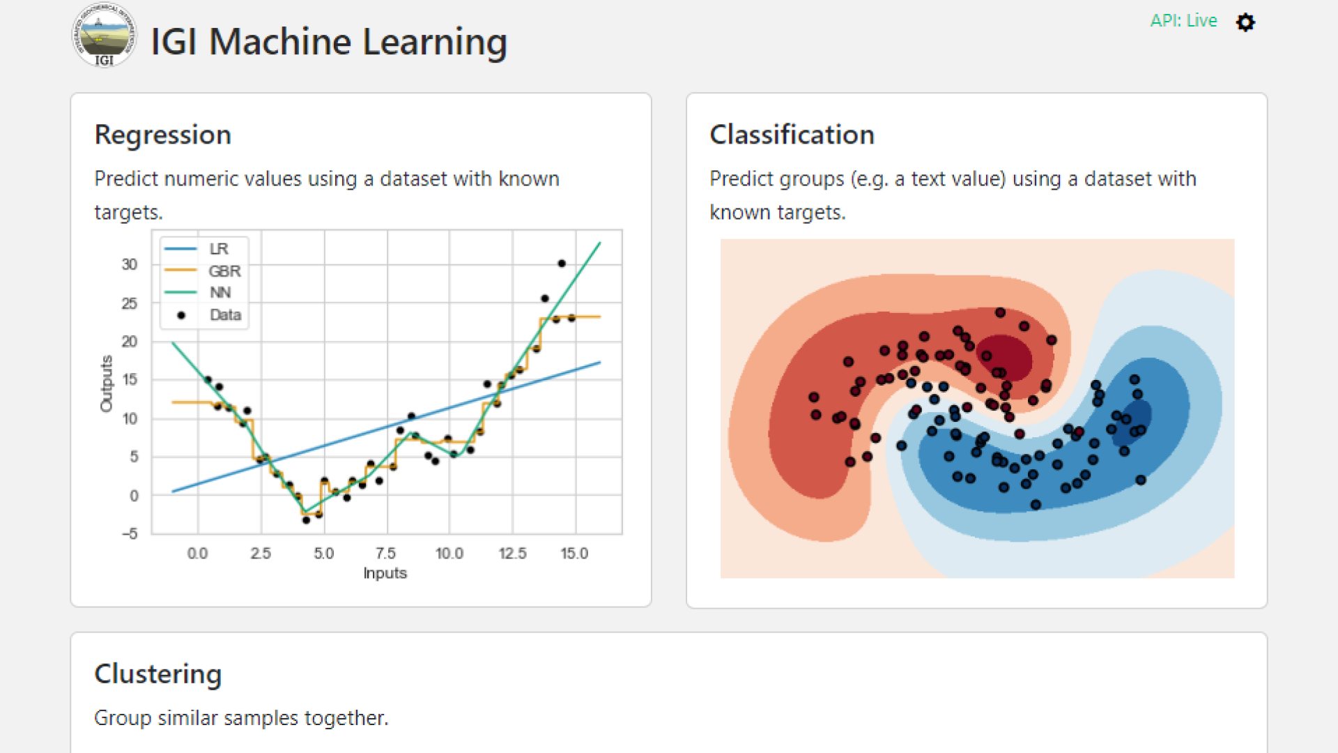
Task: Click the NN green line legend marker
Action: click(x=180, y=293)
